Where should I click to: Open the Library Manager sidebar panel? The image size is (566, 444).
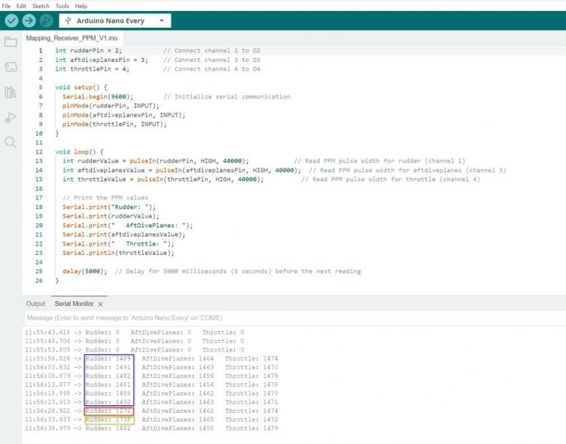click(10, 92)
